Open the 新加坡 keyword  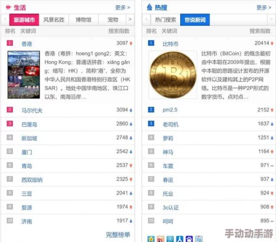point(29,138)
